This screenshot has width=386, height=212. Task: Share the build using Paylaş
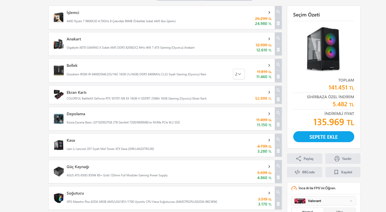pos(304,159)
